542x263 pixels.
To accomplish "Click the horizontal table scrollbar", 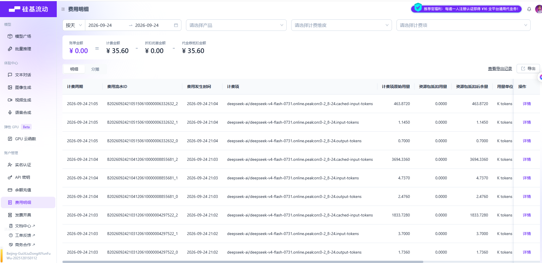I will pos(243,262).
